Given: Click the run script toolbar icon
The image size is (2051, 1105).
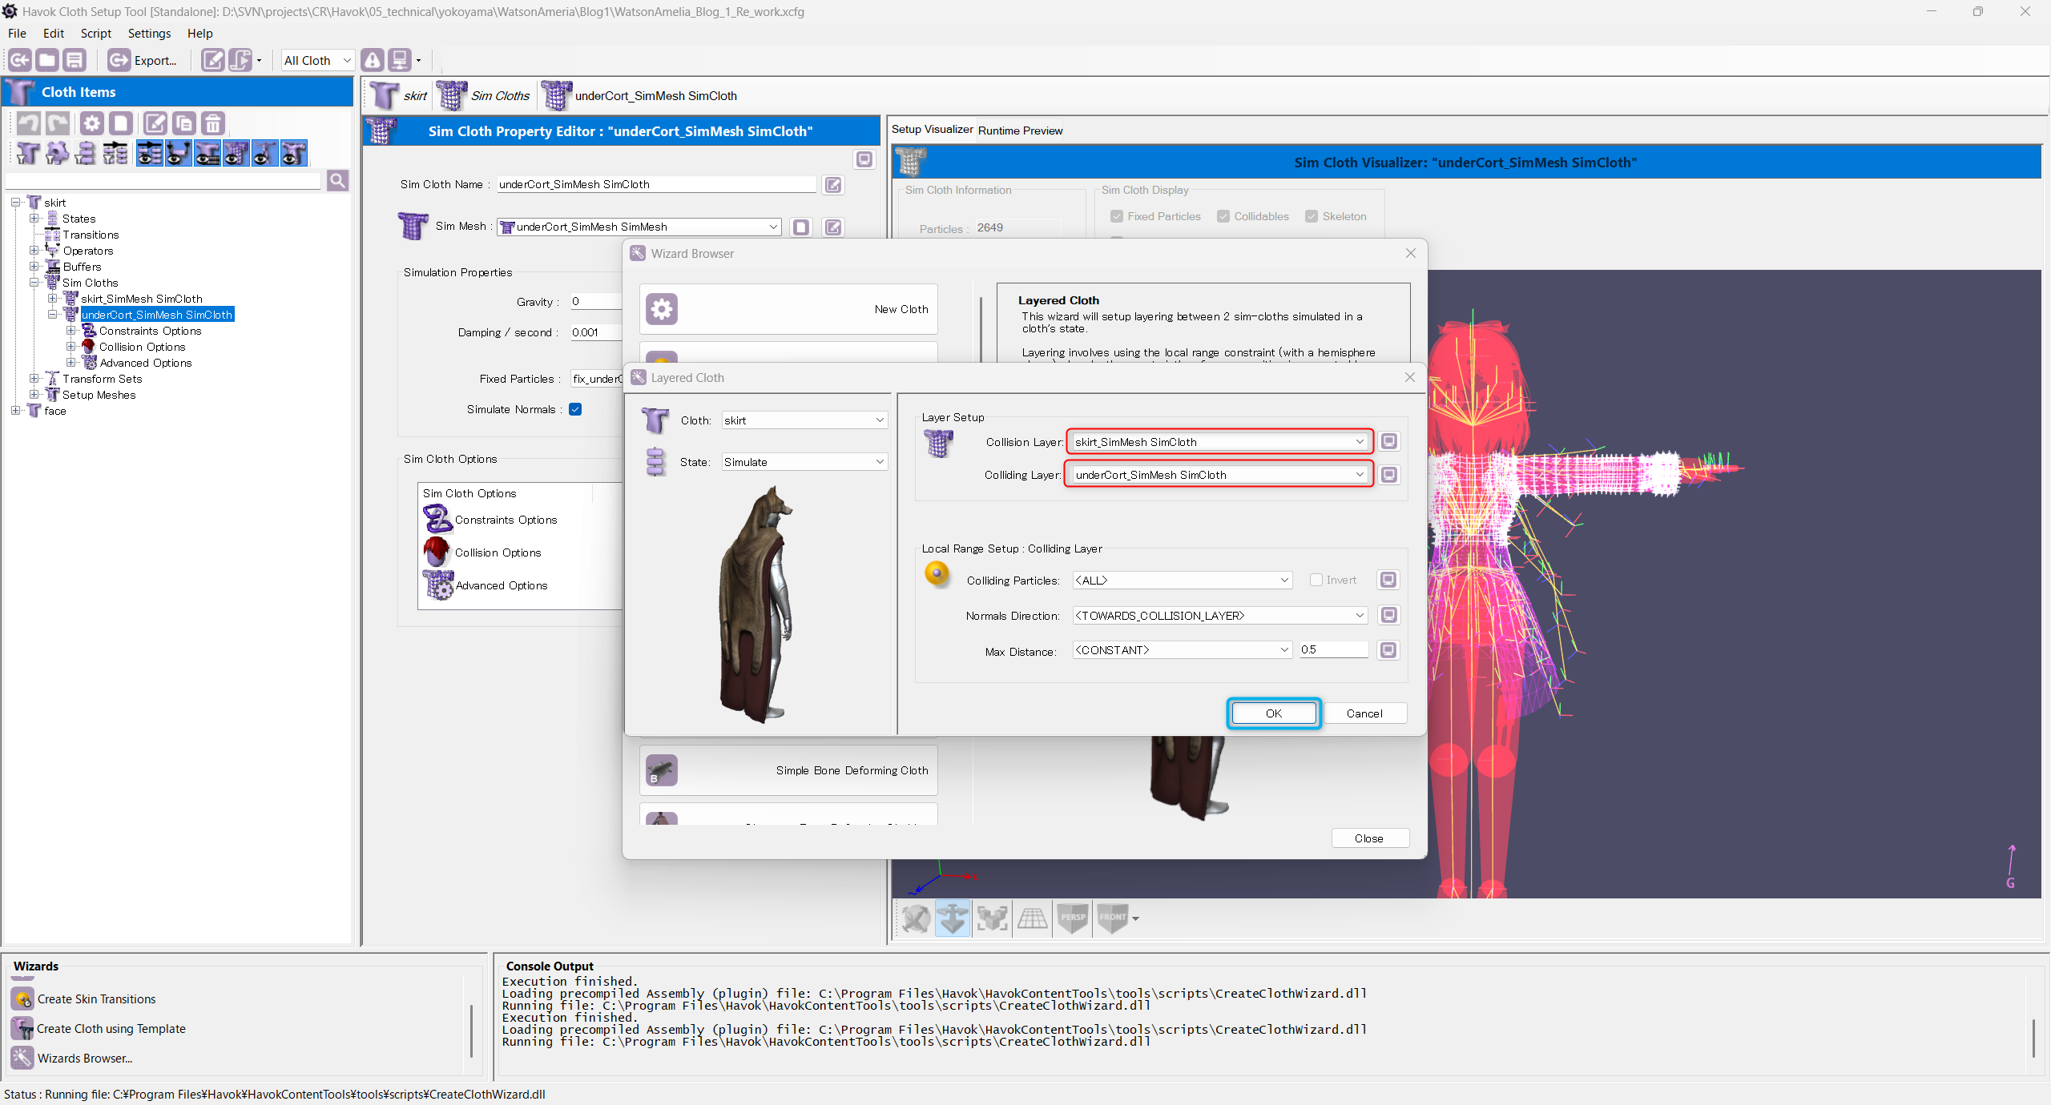Looking at the screenshot, I should pos(240,60).
